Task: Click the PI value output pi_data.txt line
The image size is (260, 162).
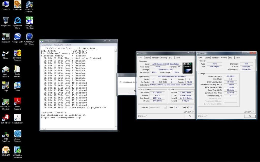Action: tap(75, 107)
